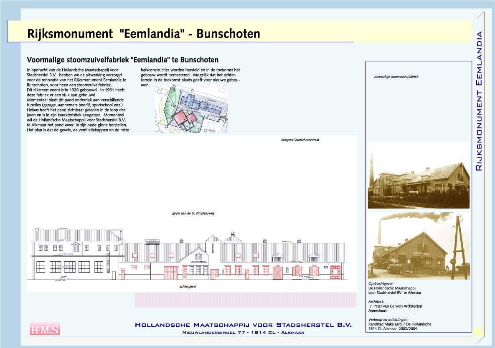
Task: Open the colored site plan sketch
Action: [x=191, y=109]
